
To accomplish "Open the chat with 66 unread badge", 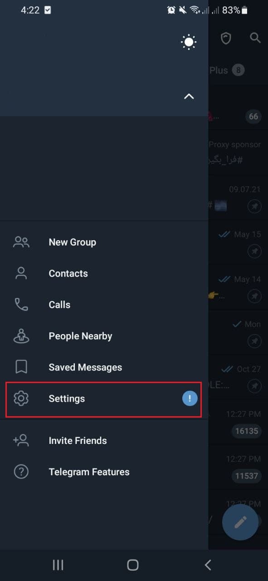I will tap(238, 108).
